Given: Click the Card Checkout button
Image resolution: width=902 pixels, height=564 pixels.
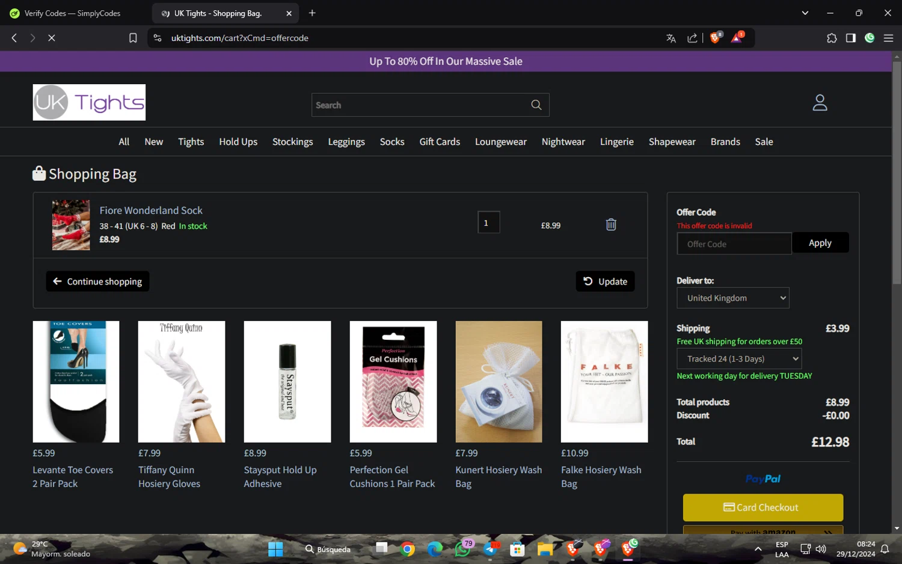Looking at the screenshot, I should click(x=762, y=507).
